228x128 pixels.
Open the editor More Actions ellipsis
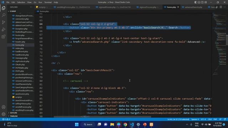click(x=225, y=7)
